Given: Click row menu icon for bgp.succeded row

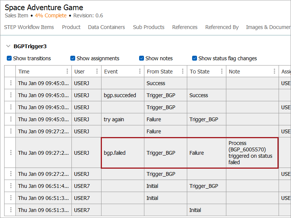Looking at the screenshot, I should click(11, 95).
